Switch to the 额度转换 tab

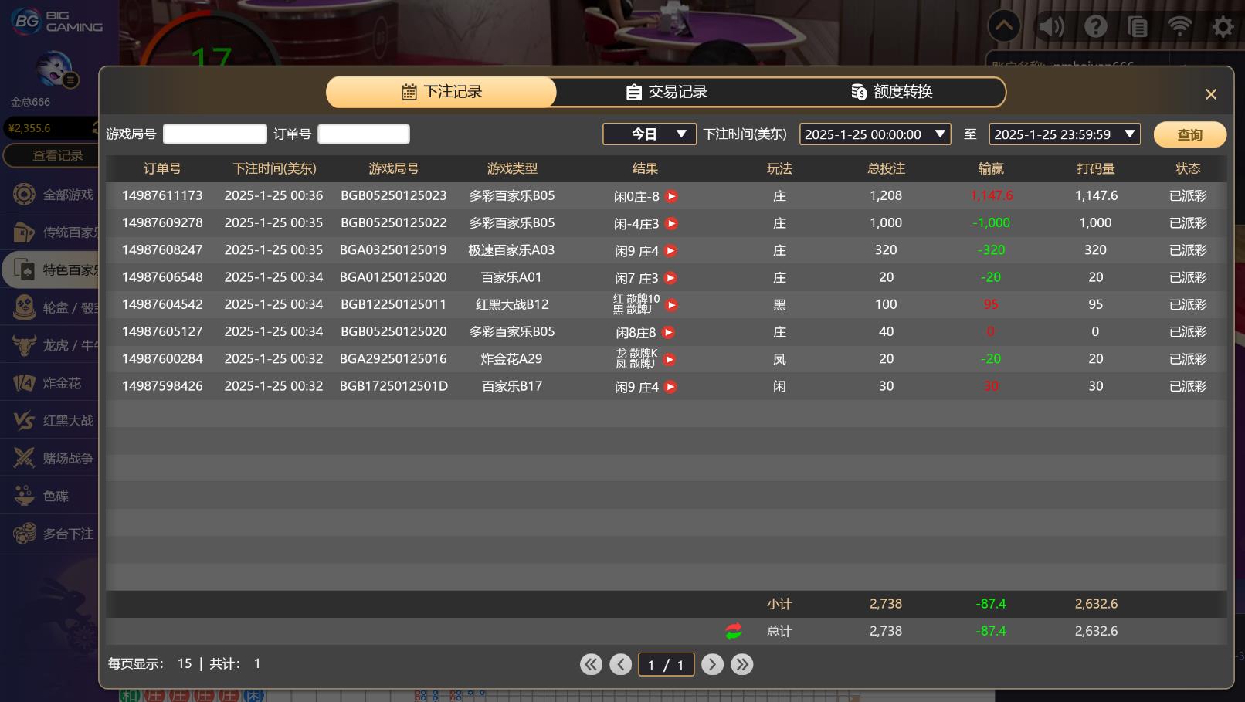coord(892,92)
